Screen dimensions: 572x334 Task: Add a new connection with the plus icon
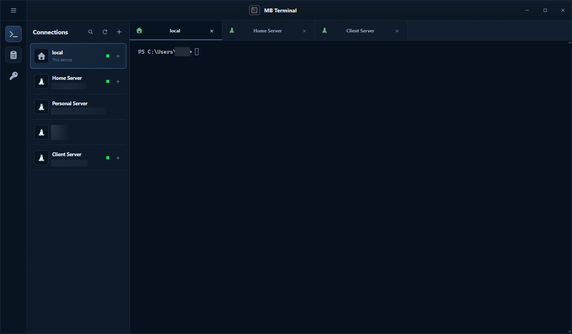click(x=119, y=32)
